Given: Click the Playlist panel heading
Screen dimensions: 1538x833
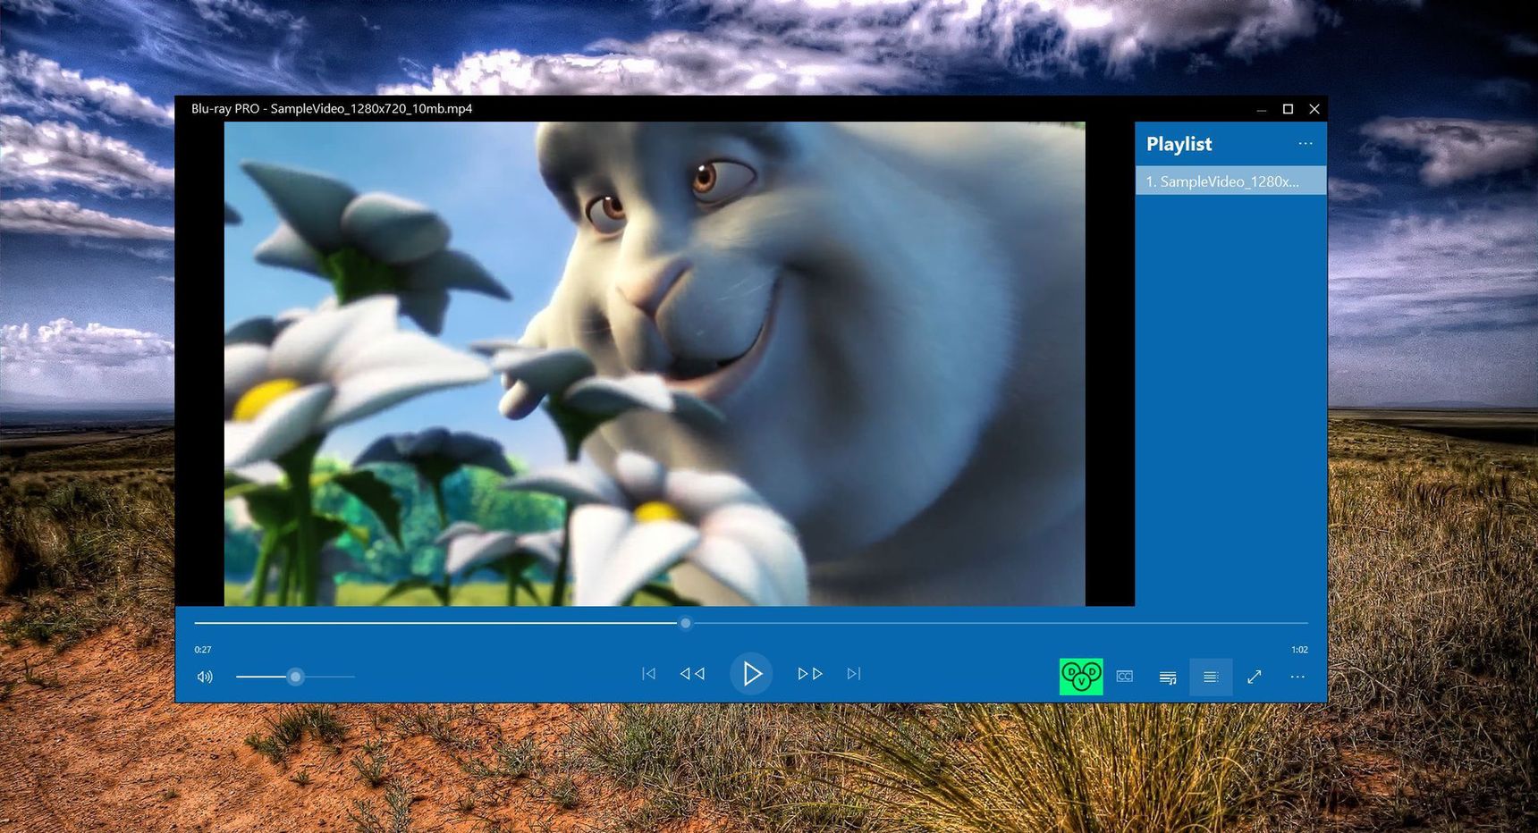Looking at the screenshot, I should (1179, 144).
